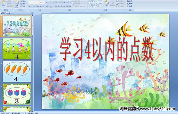The width and height of the screenshot is (178, 114).
Task: Toggle Underline formatting
Action: point(35,7)
